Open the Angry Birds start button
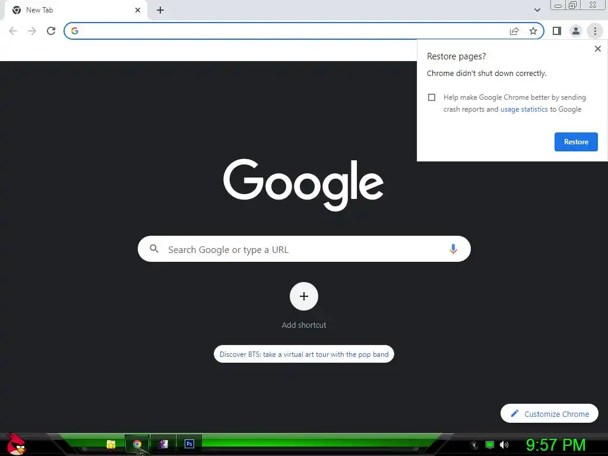This screenshot has width=608, height=456. coord(15,444)
